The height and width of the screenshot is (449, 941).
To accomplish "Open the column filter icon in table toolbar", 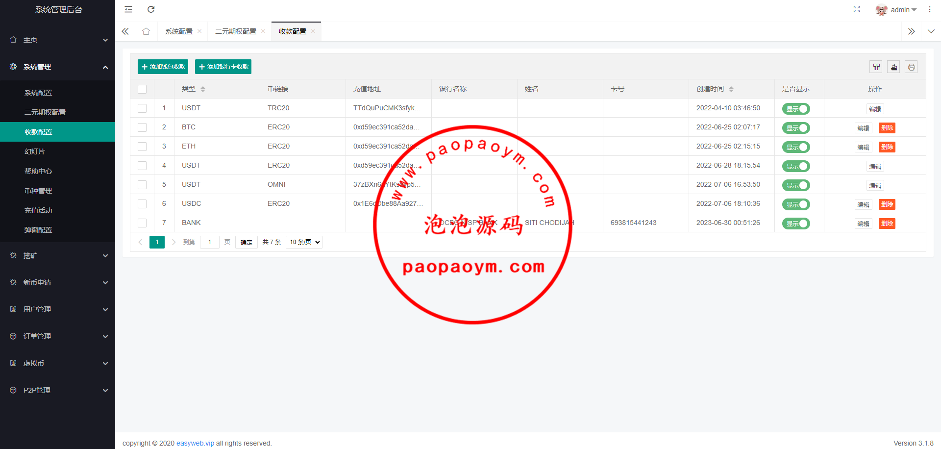I will point(876,67).
